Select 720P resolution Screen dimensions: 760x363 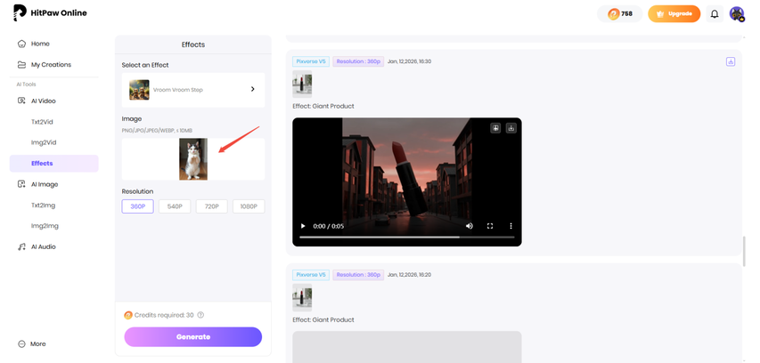click(211, 206)
